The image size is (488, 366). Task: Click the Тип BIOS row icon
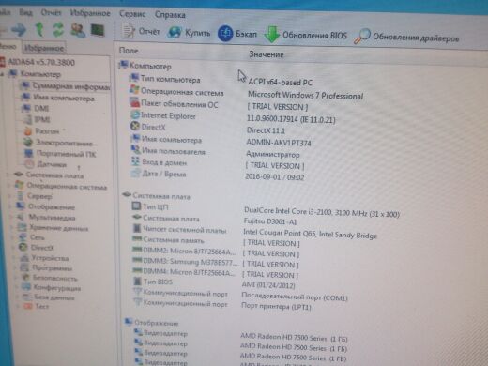[137, 281]
